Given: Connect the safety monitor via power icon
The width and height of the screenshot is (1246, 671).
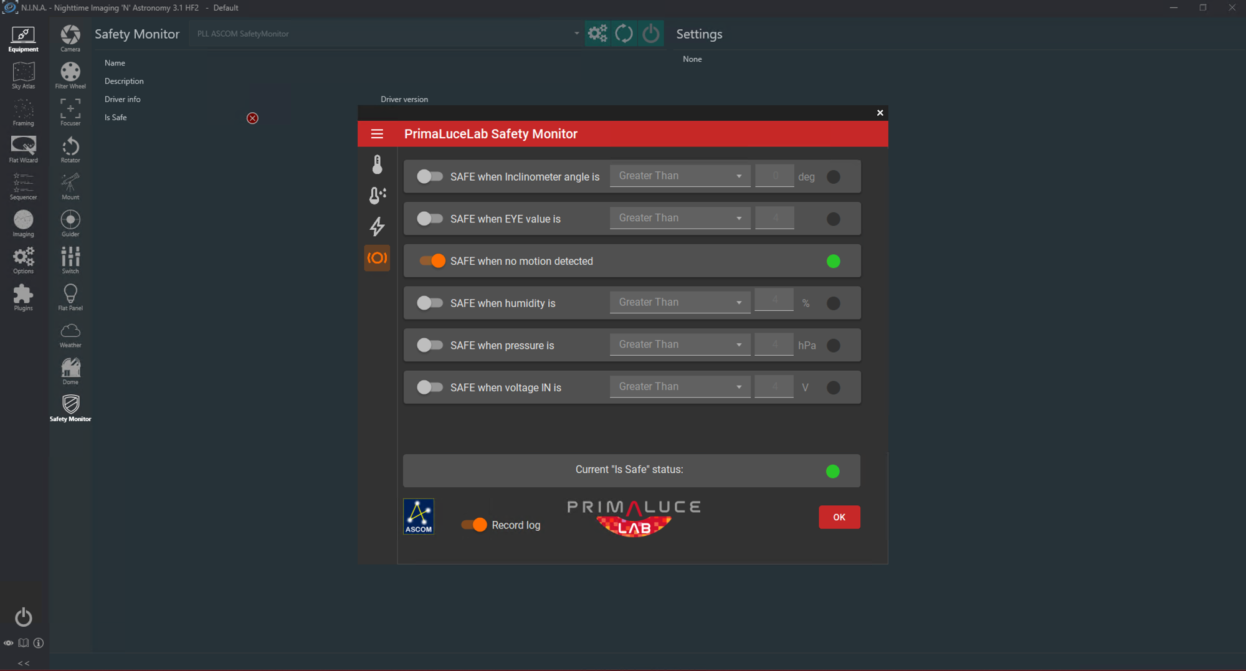Looking at the screenshot, I should coord(650,34).
